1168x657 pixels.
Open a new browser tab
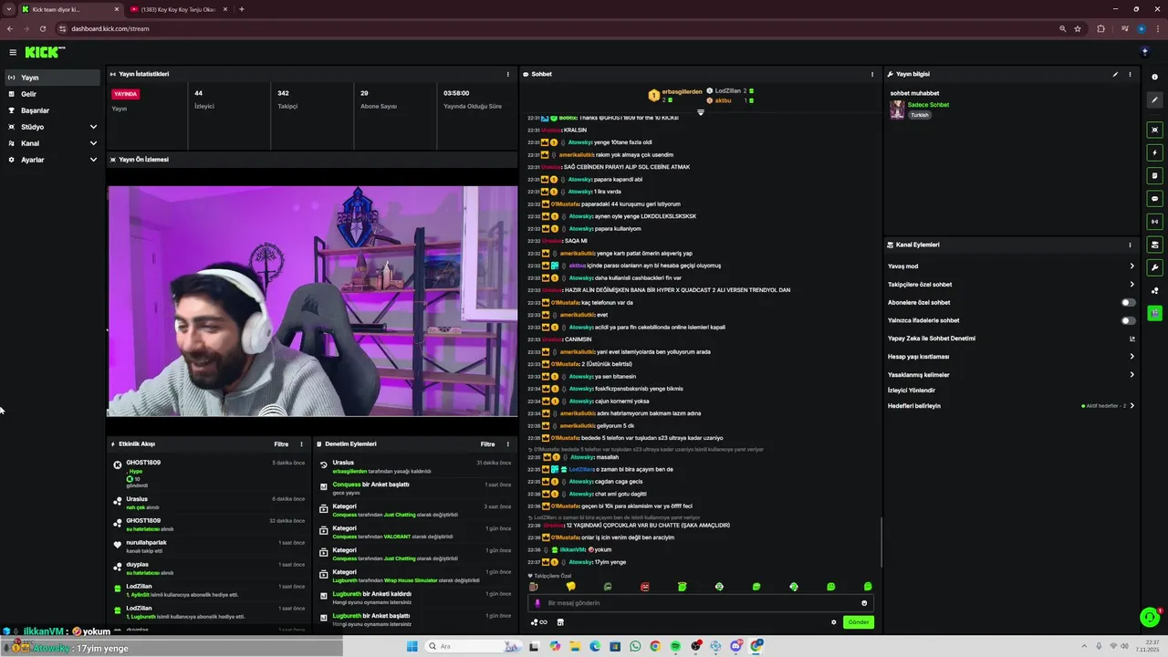(x=241, y=9)
